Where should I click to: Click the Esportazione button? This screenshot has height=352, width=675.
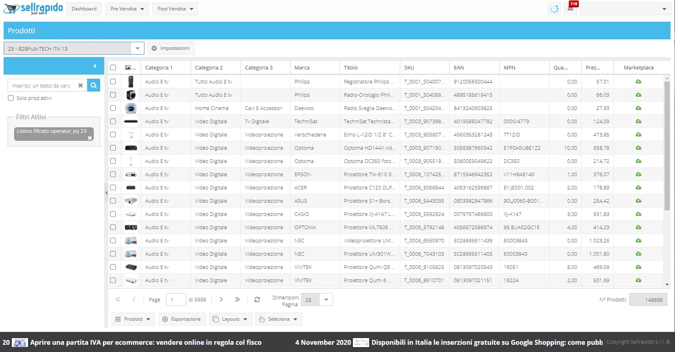[x=182, y=319]
